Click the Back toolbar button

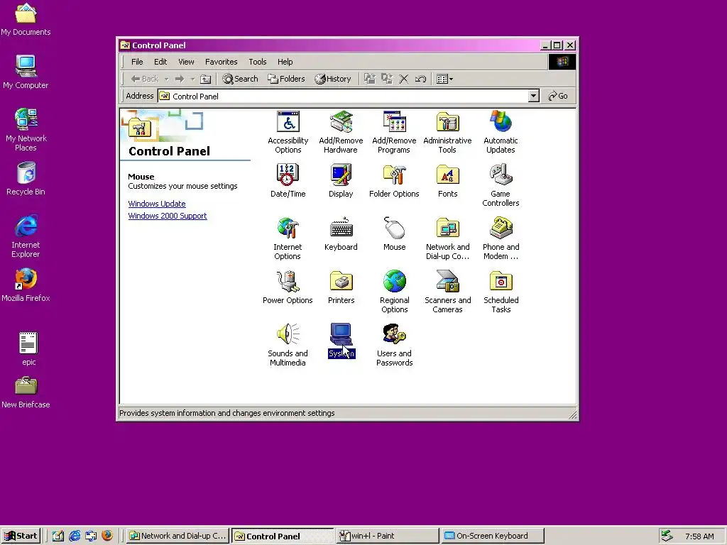coord(145,79)
